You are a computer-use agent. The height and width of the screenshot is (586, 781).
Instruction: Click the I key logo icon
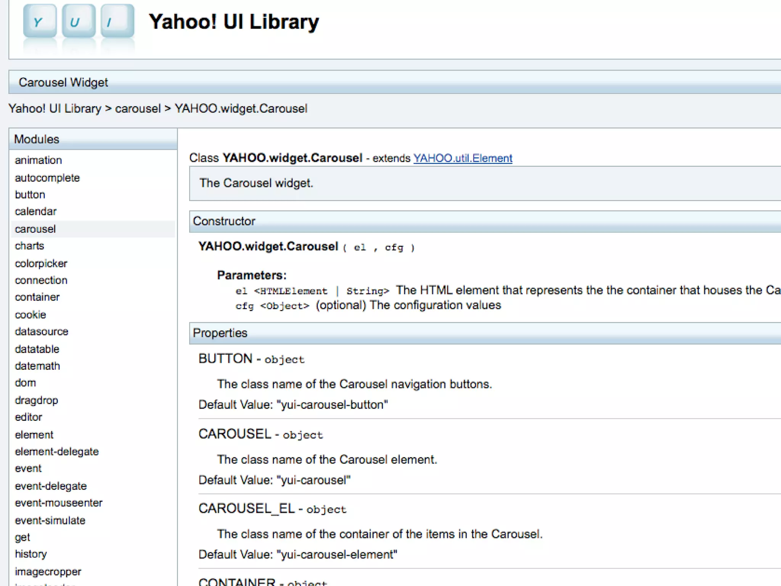pyautogui.click(x=117, y=21)
